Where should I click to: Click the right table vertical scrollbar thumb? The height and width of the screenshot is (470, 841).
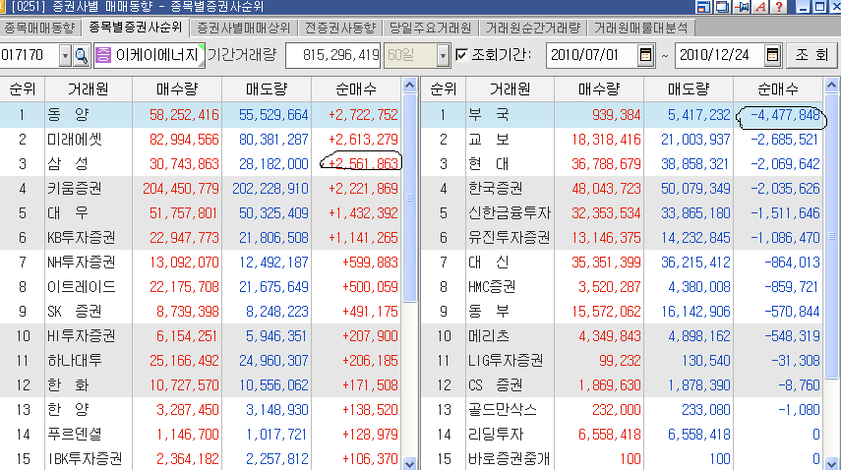point(831,236)
